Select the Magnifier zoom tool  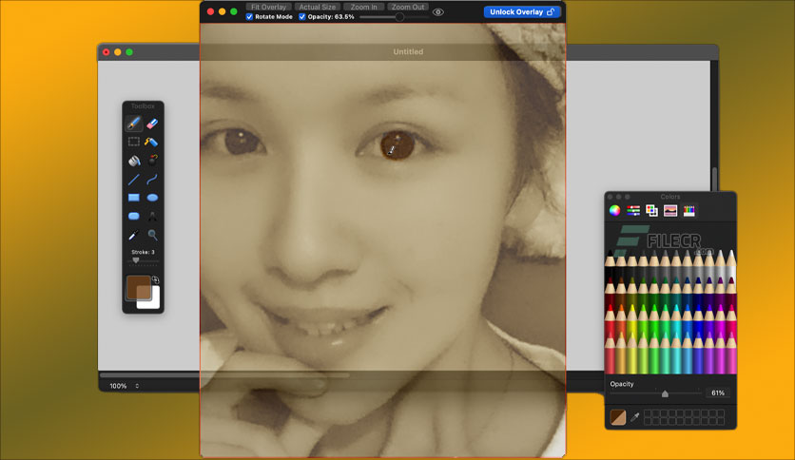click(152, 235)
